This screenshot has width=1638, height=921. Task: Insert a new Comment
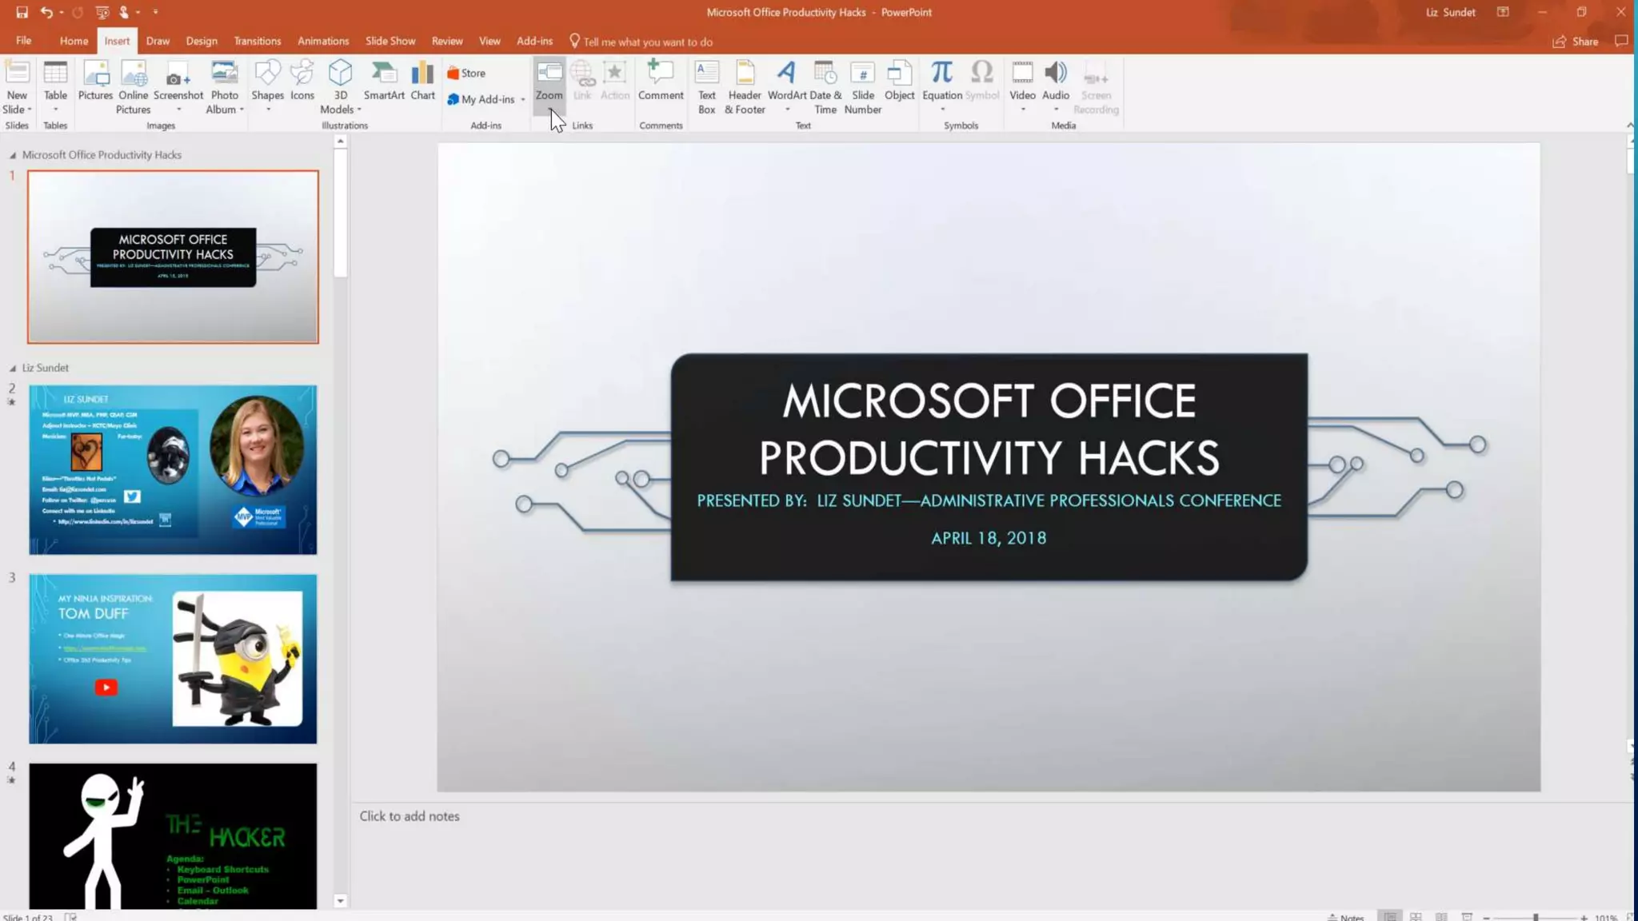pyautogui.click(x=660, y=82)
